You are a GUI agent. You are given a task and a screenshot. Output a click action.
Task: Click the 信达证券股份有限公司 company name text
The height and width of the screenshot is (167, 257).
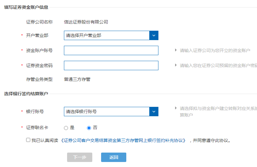86,22
